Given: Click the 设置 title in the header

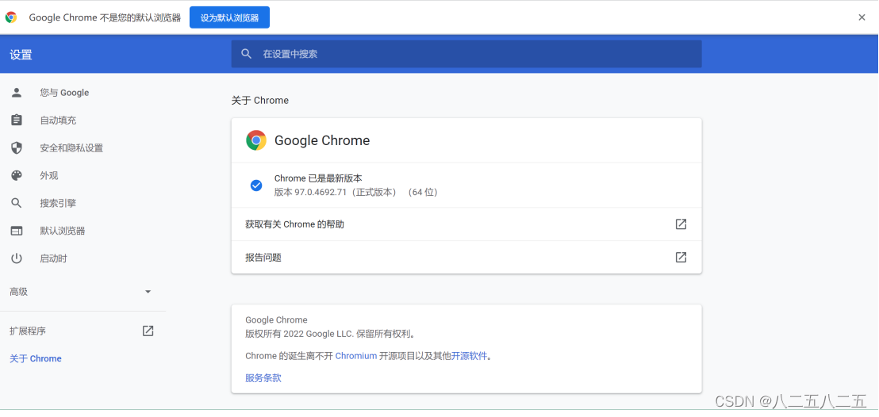Looking at the screenshot, I should pos(21,55).
